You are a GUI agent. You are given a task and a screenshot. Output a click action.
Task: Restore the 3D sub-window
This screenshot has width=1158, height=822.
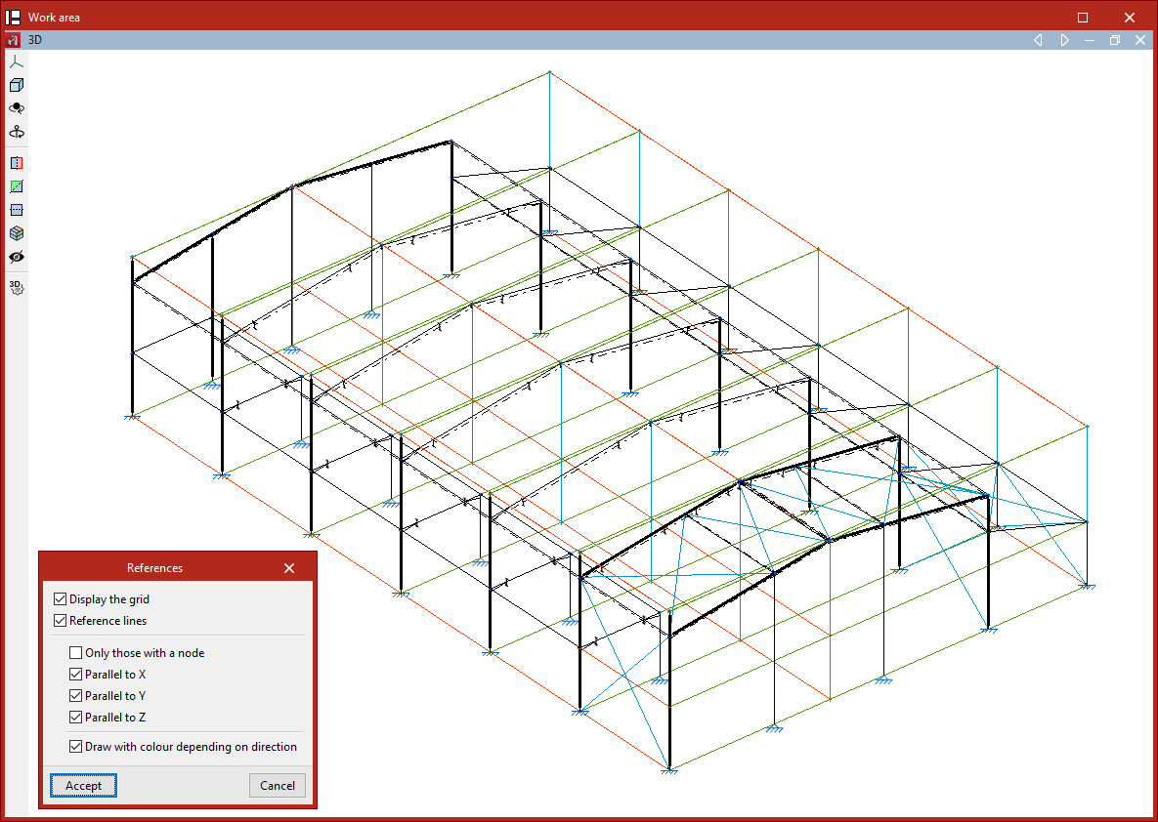click(x=1115, y=40)
